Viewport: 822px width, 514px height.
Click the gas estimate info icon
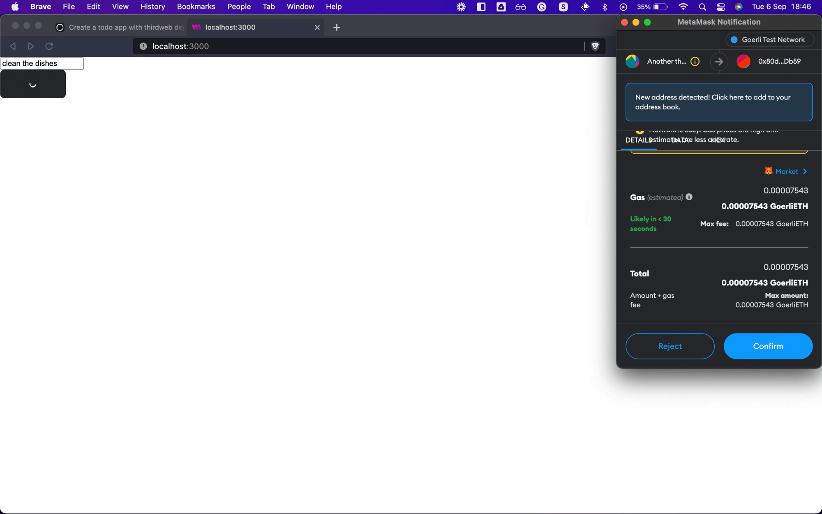pos(689,197)
